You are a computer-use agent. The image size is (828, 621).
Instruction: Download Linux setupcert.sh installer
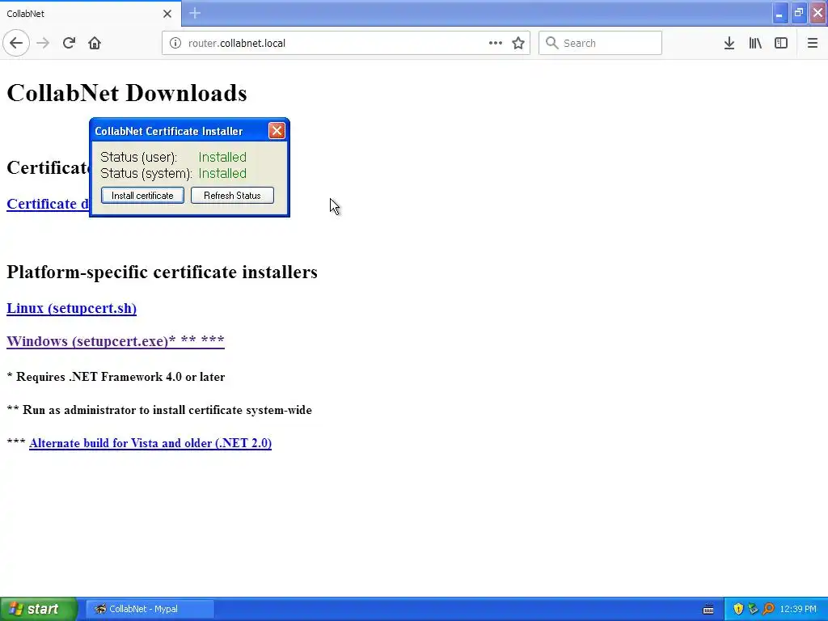point(72,308)
